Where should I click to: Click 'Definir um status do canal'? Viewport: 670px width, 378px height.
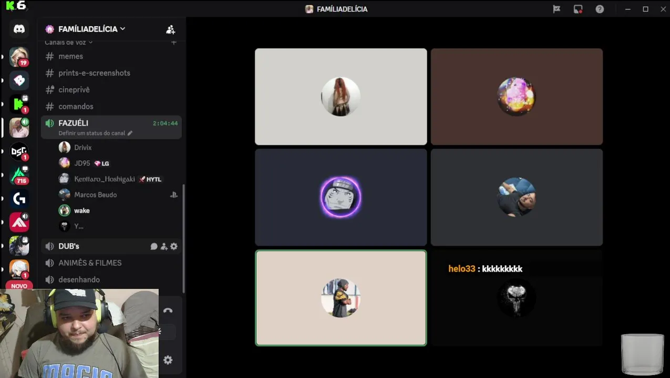tap(92, 133)
